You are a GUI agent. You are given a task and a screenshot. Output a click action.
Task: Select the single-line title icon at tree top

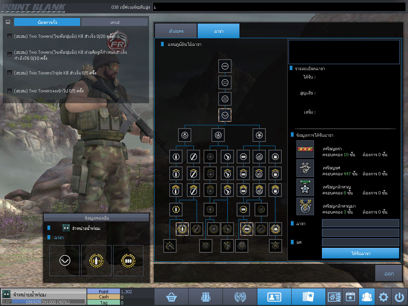(x=225, y=66)
